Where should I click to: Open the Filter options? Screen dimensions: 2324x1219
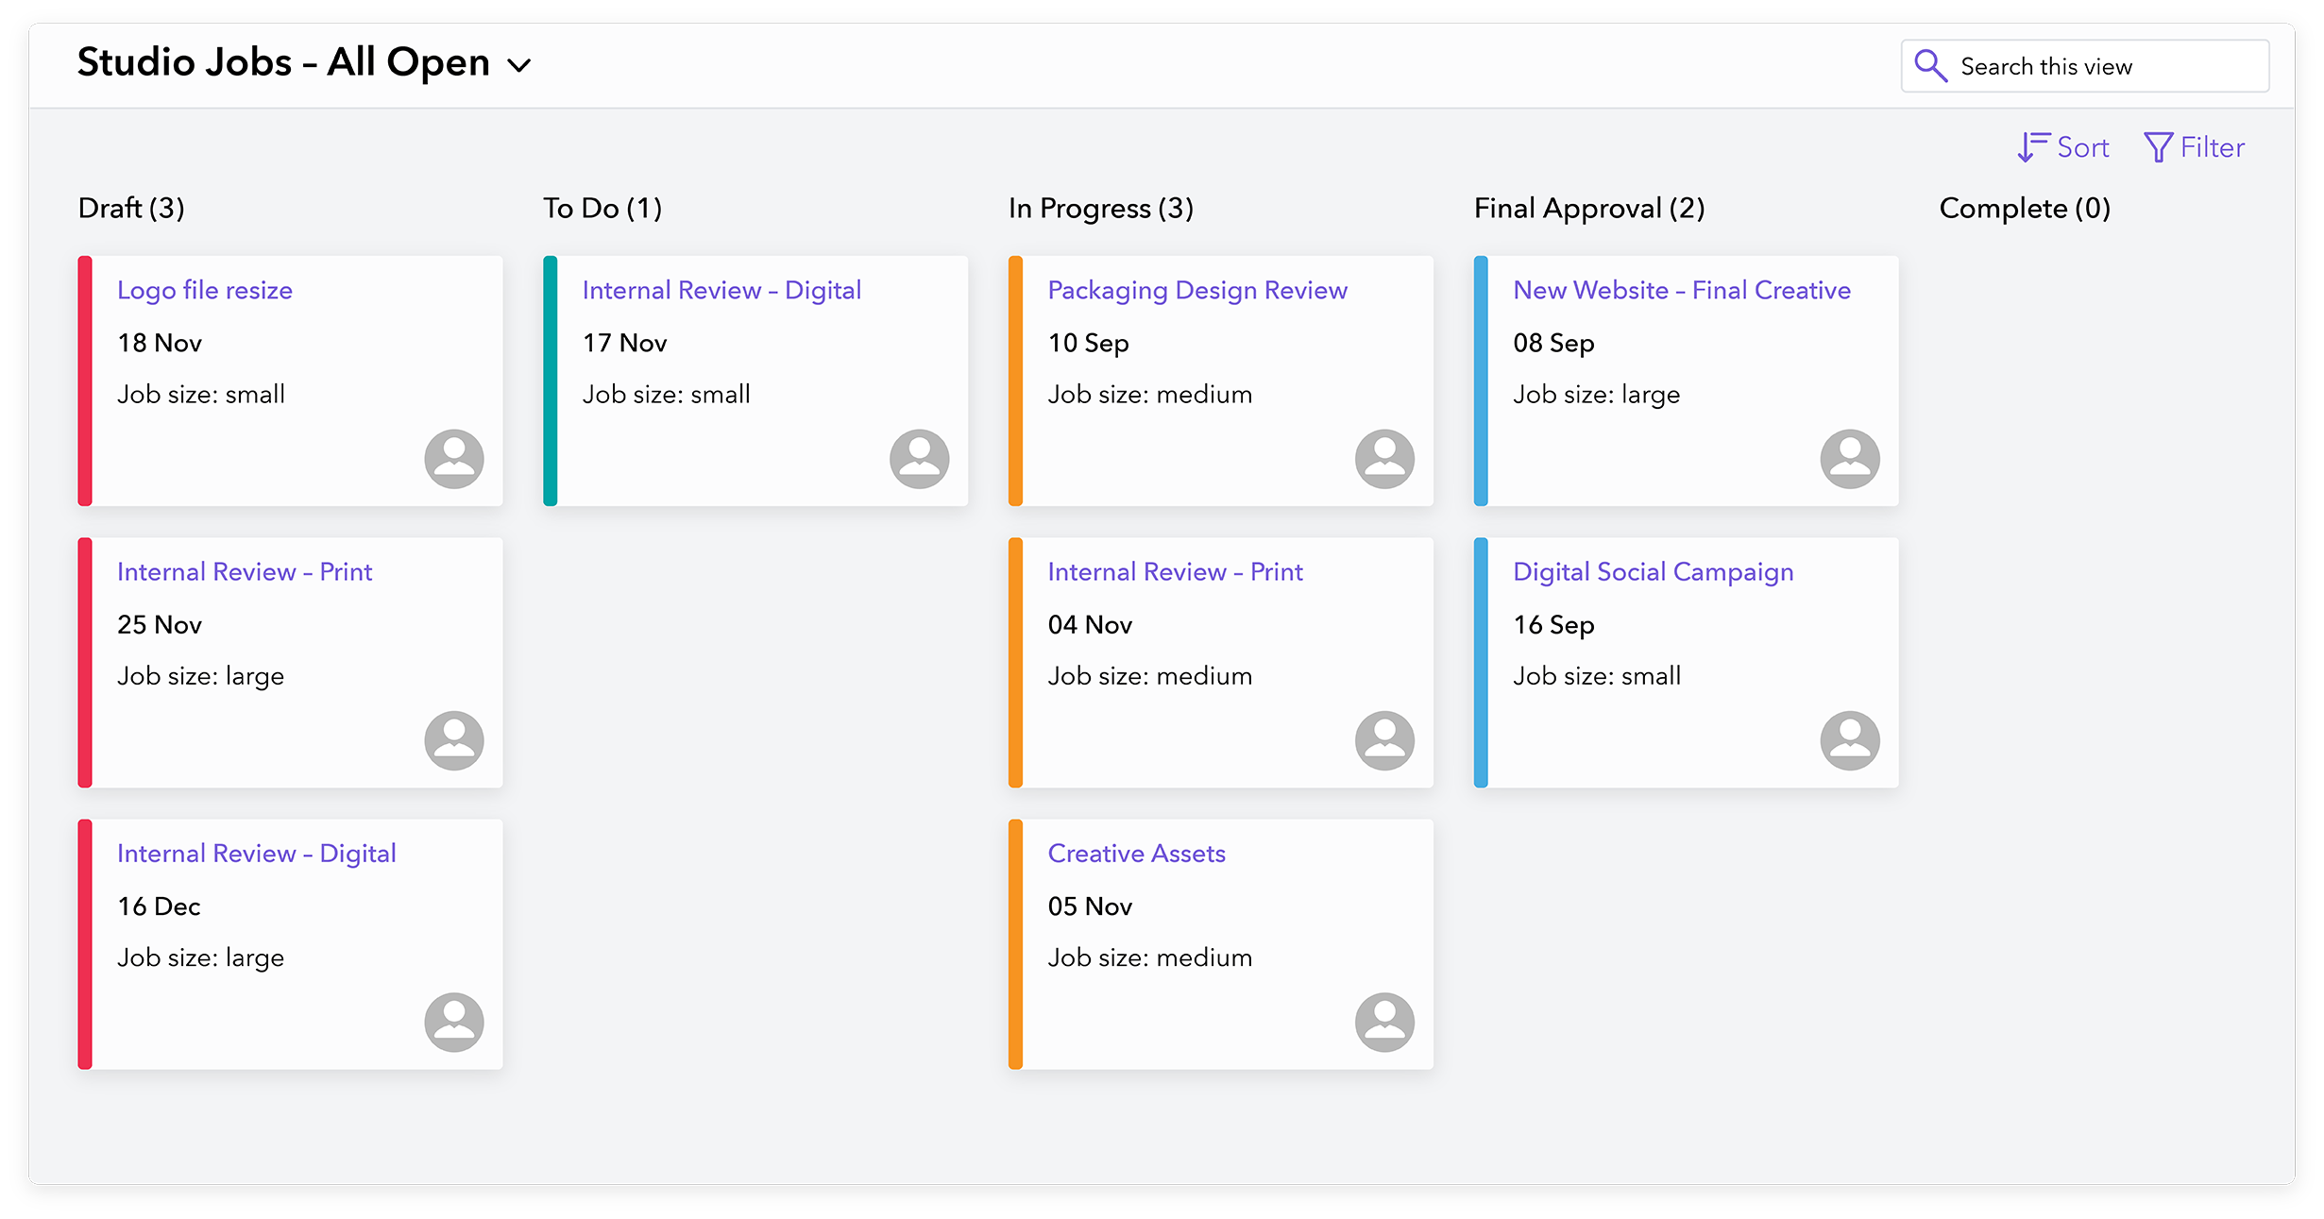(2194, 147)
